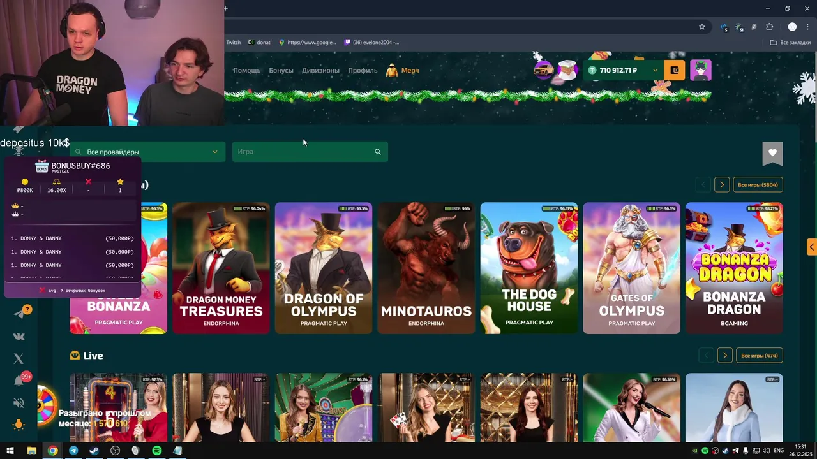Screen dimensions: 817x459
Task: Open the VK social link icon
Action: 19,336
